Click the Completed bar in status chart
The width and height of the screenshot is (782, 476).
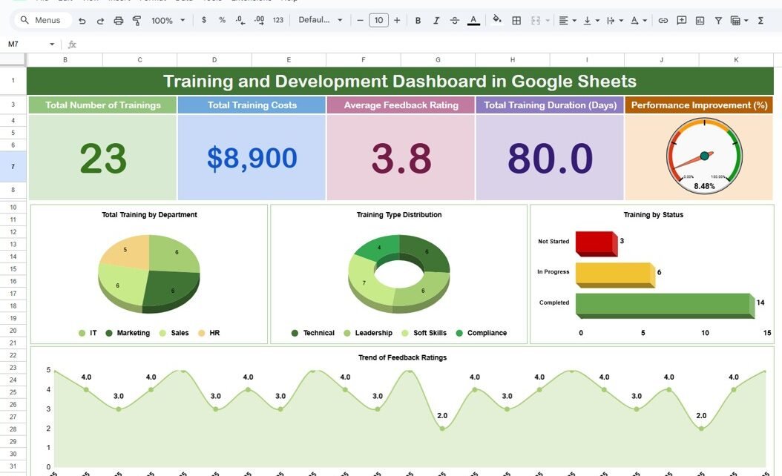pyautogui.click(x=666, y=305)
